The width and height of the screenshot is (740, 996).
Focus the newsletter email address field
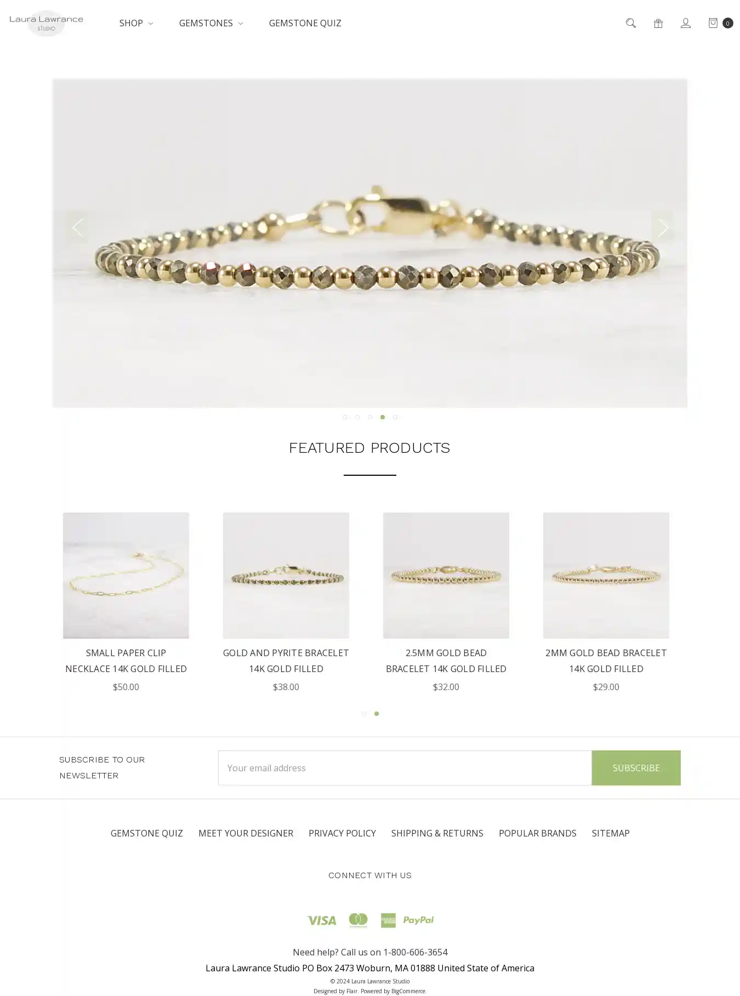pos(405,768)
